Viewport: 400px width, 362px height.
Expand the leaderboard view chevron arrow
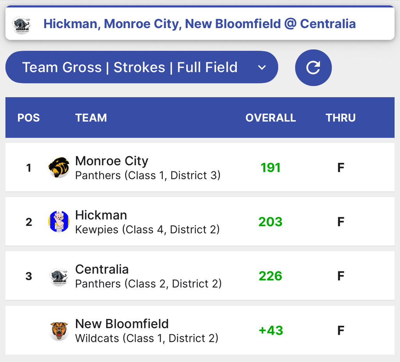tap(262, 67)
